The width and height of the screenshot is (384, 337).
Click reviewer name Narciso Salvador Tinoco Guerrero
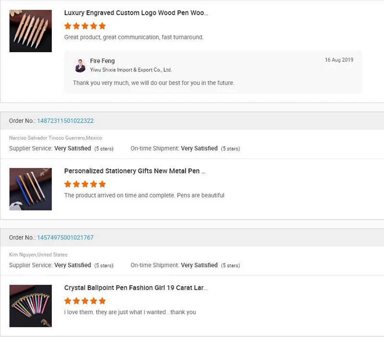47,138
